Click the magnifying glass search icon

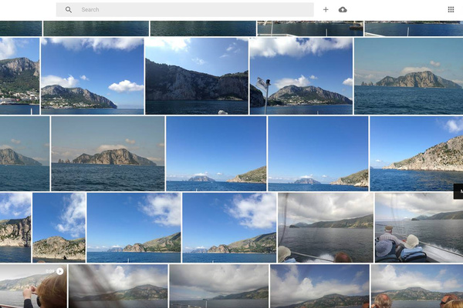[69, 10]
